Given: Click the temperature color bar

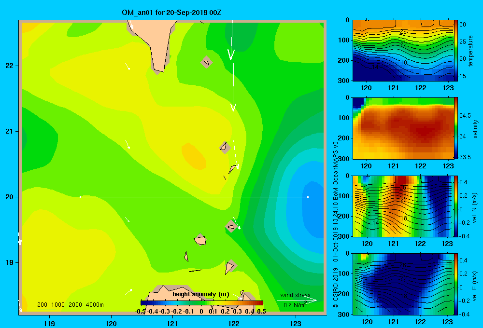Looking at the screenshot, I should [456, 51].
